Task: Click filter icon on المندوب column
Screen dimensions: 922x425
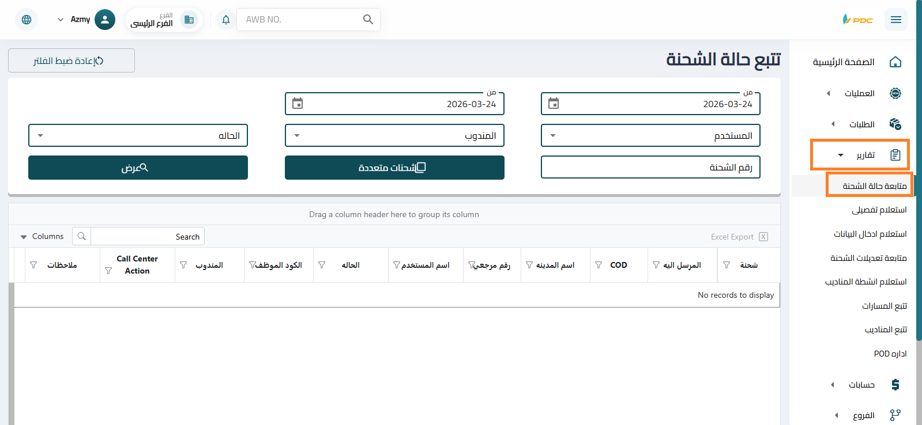Action: (183, 265)
